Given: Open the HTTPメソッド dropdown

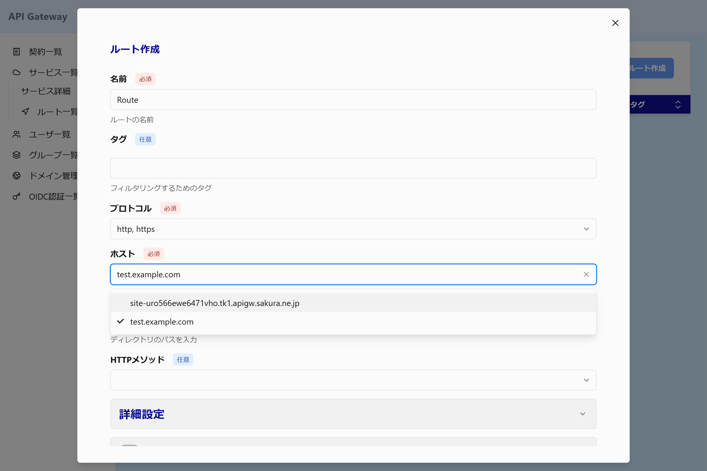Looking at the screenshot, I should (353, 380).
